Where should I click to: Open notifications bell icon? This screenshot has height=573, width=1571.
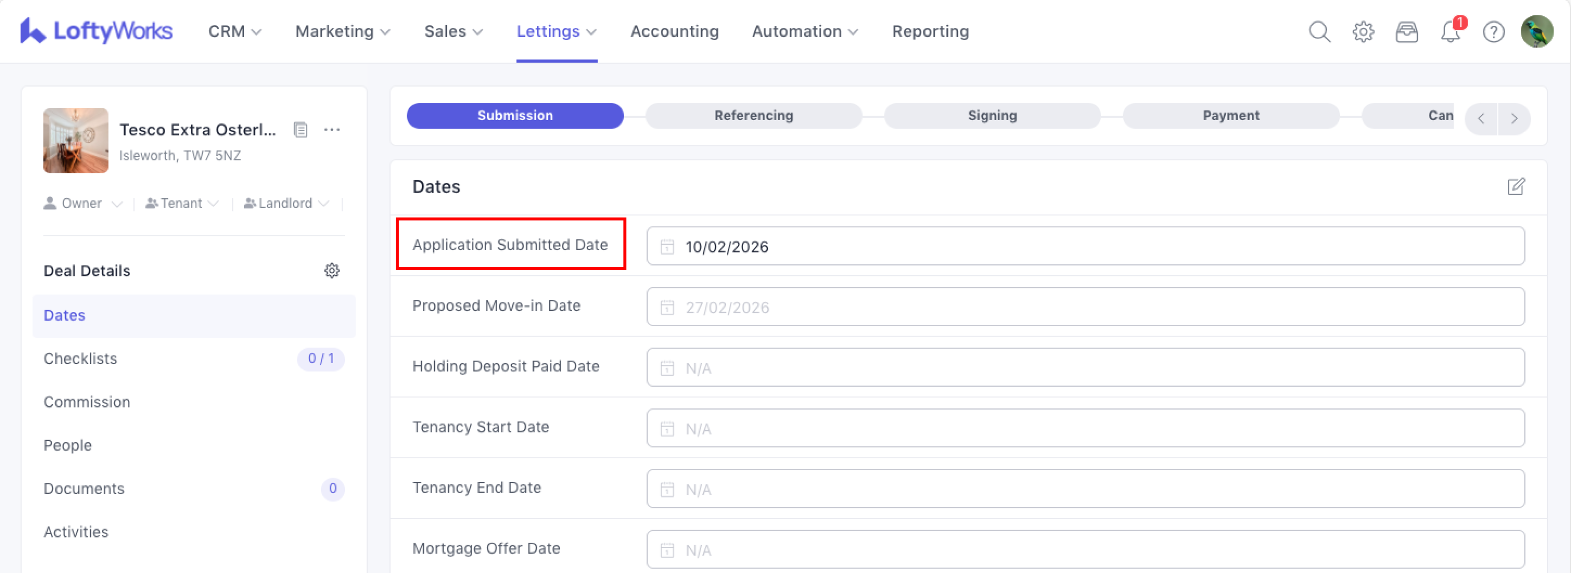[1450, 31]
